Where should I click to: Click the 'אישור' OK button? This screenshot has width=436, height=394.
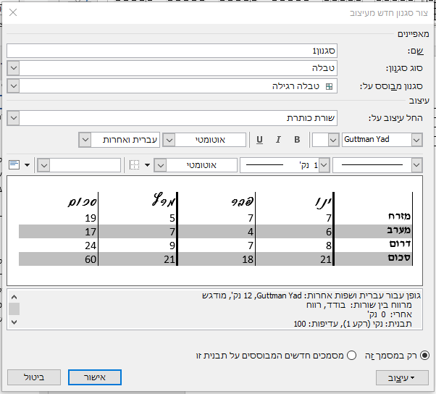pyautogui.click(x=95, y=377)
